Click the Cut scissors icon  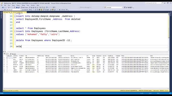(x=40, y=7)
